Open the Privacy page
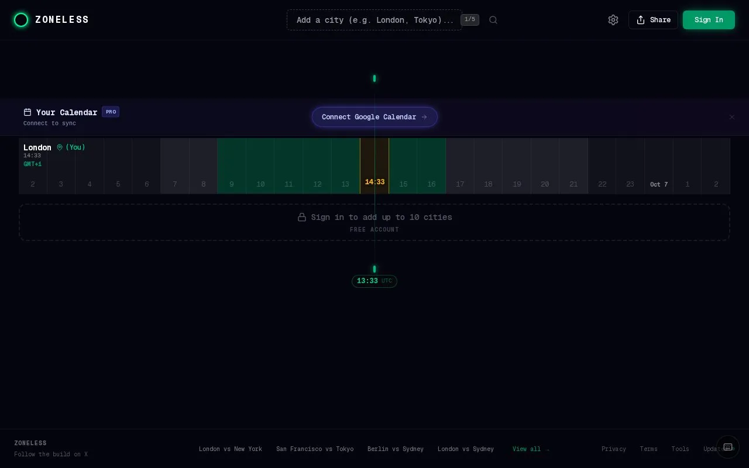The image size is (749, 468). (x=614, y=449)
